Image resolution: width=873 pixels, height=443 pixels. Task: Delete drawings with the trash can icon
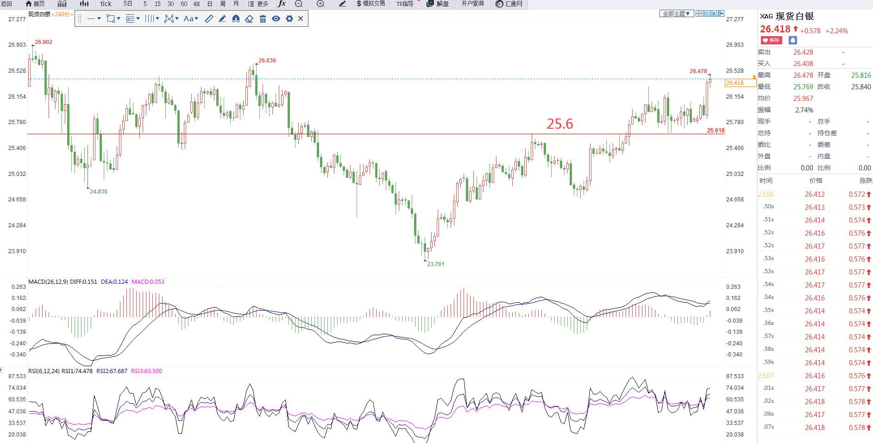point(263,19)
